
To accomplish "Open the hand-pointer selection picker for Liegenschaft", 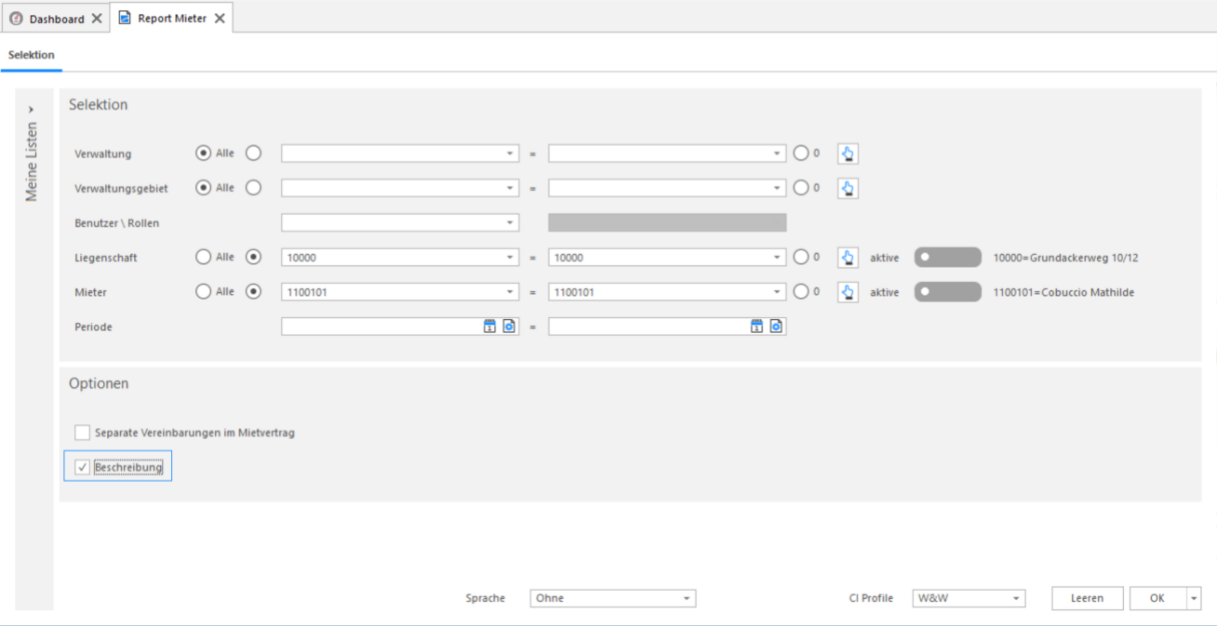I will (847, 258).
